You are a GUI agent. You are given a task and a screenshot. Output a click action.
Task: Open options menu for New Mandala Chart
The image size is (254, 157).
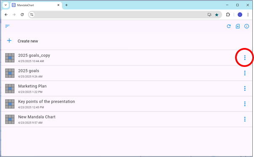tap(245, 119)
